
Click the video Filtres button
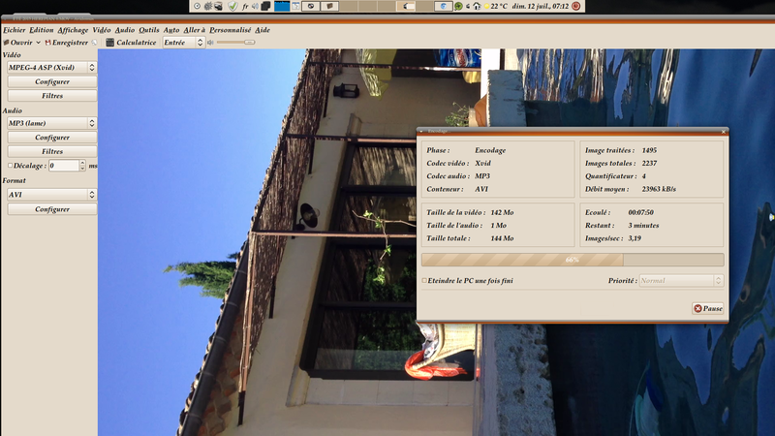[52, 96]
